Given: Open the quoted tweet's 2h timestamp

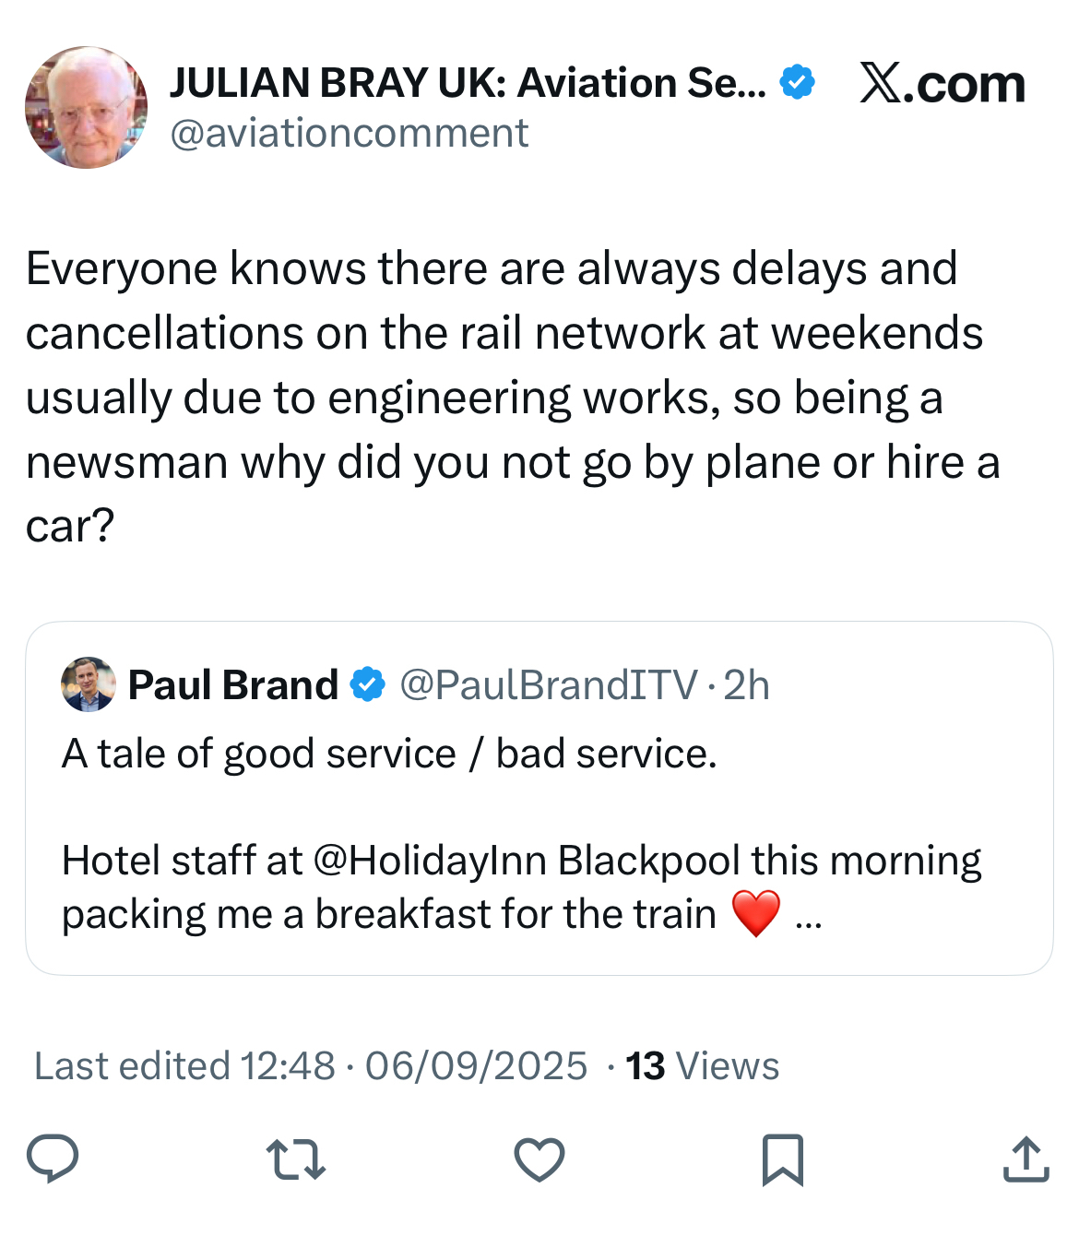Looking at the screenshot, I should click(746, 685).
